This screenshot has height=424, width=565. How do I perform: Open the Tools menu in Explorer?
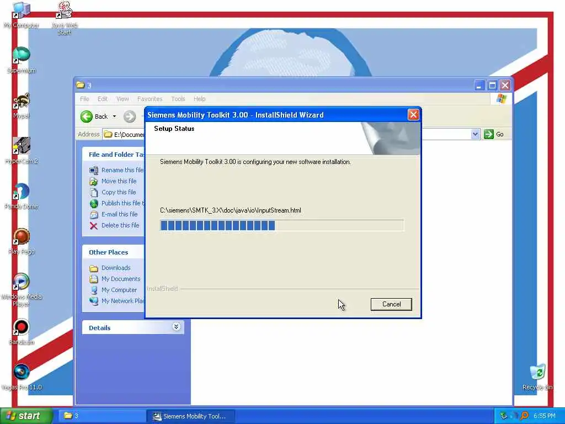click(178, 99)
